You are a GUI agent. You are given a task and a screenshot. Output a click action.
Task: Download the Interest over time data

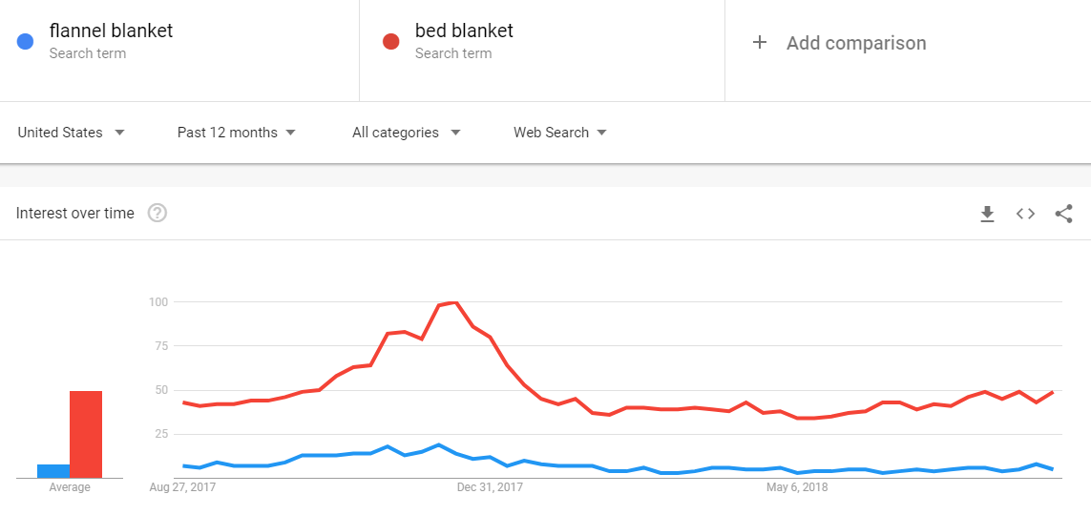987,214
